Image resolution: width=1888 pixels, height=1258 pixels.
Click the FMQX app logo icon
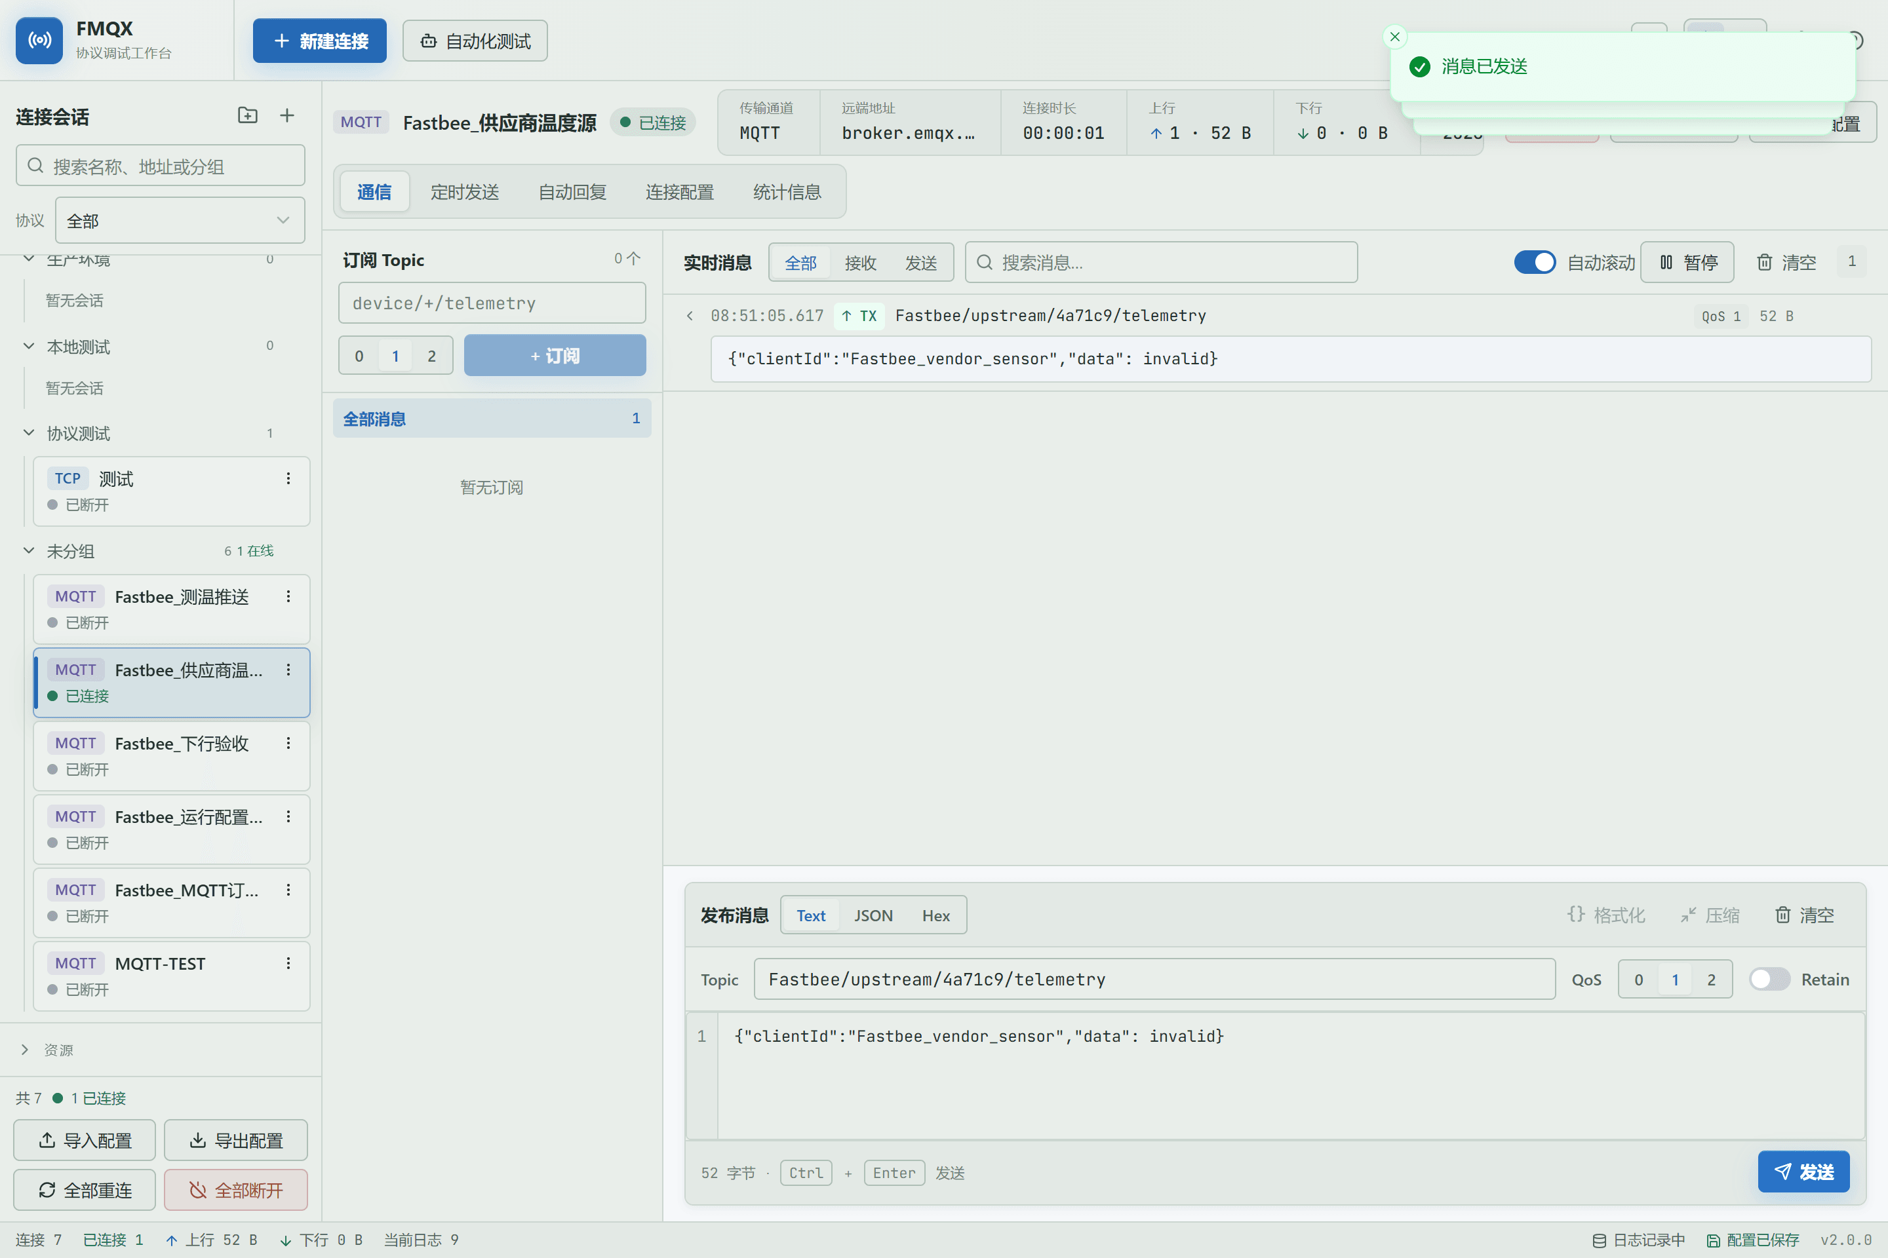(39, 40)
